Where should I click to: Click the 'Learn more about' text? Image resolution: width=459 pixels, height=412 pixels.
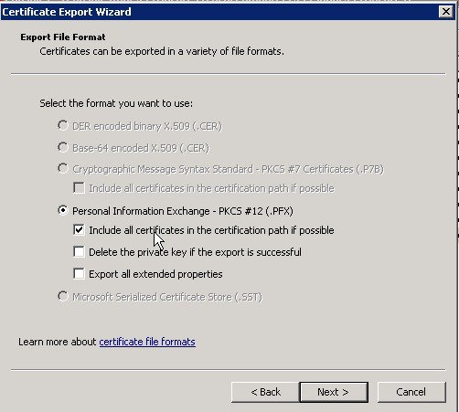coord(58,342)
